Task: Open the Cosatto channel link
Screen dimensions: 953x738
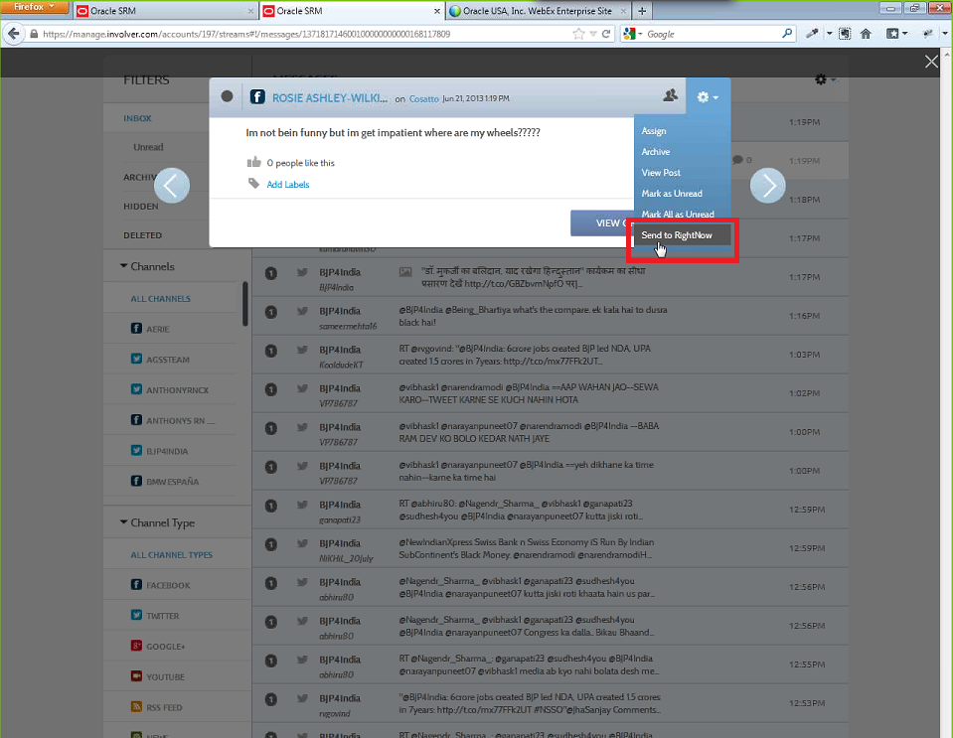Action: click(x=422, y=98)
